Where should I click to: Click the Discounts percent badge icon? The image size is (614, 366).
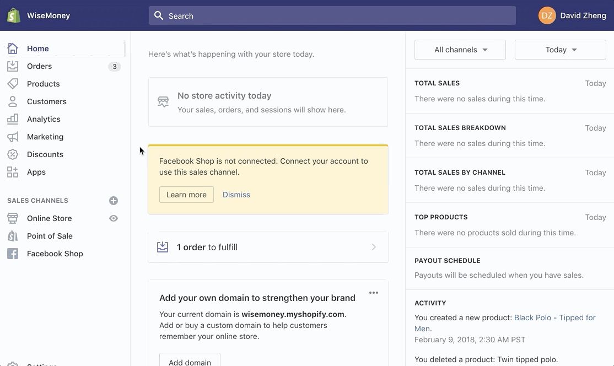13,154
